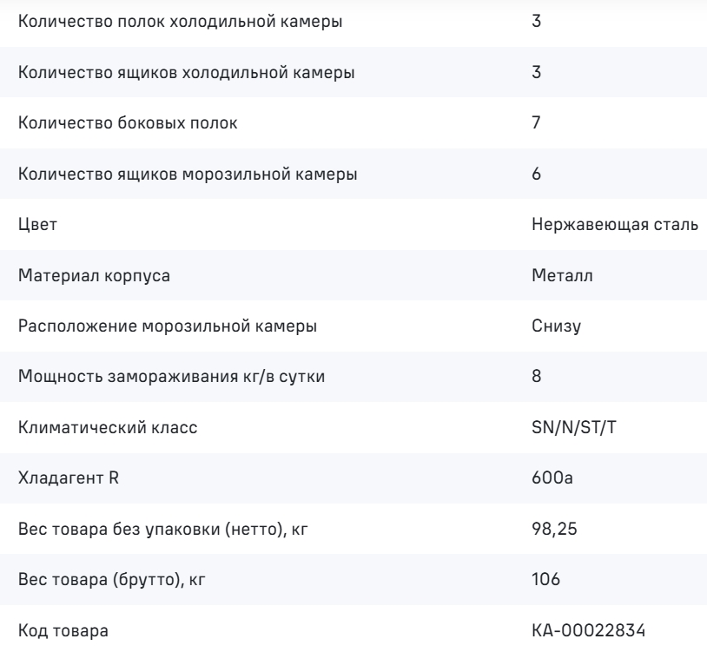Click the 'Количество боковых полок' label
This screenshot has width=707, height=652.
128,122
